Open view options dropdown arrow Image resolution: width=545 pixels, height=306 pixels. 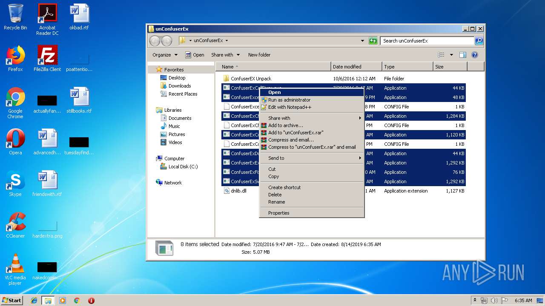[x=451, y=55]
